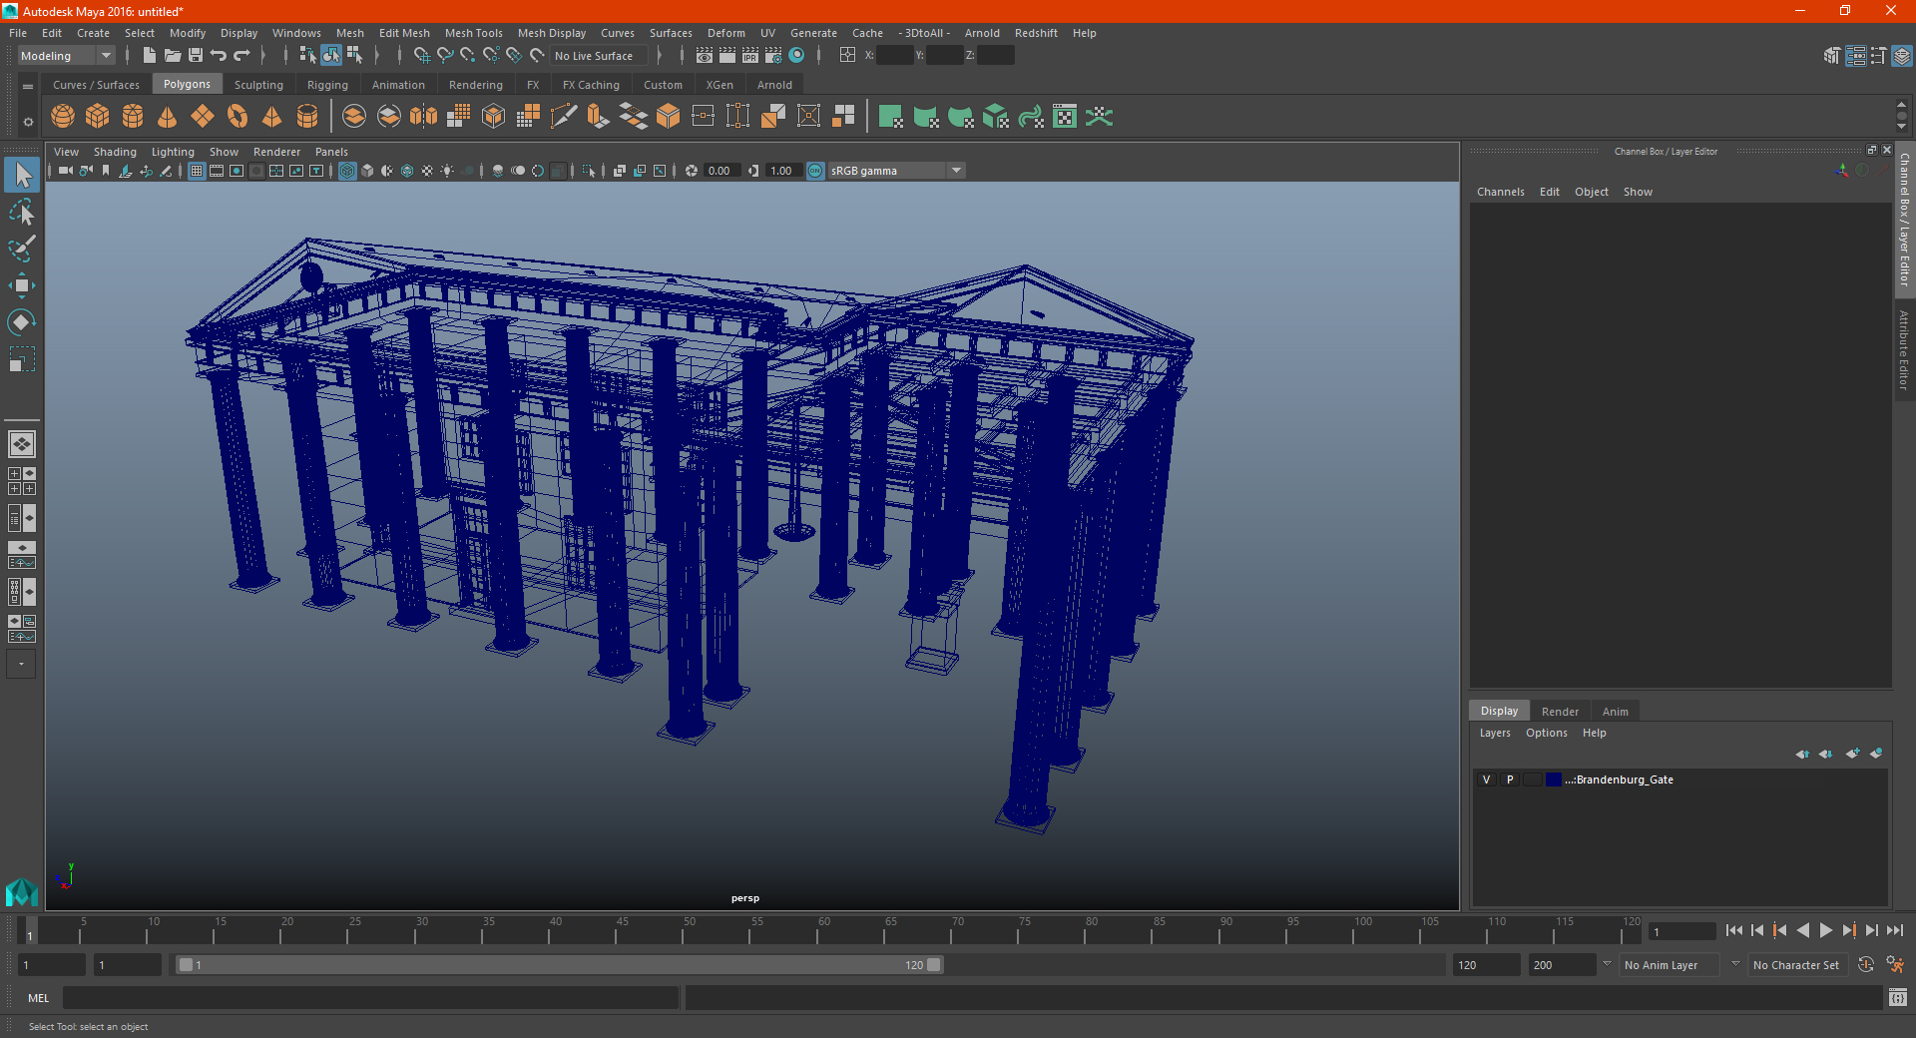Create a polygon torus from the shelf
This screenshot has height=1038, width=1916.
(x=238, y=117)
